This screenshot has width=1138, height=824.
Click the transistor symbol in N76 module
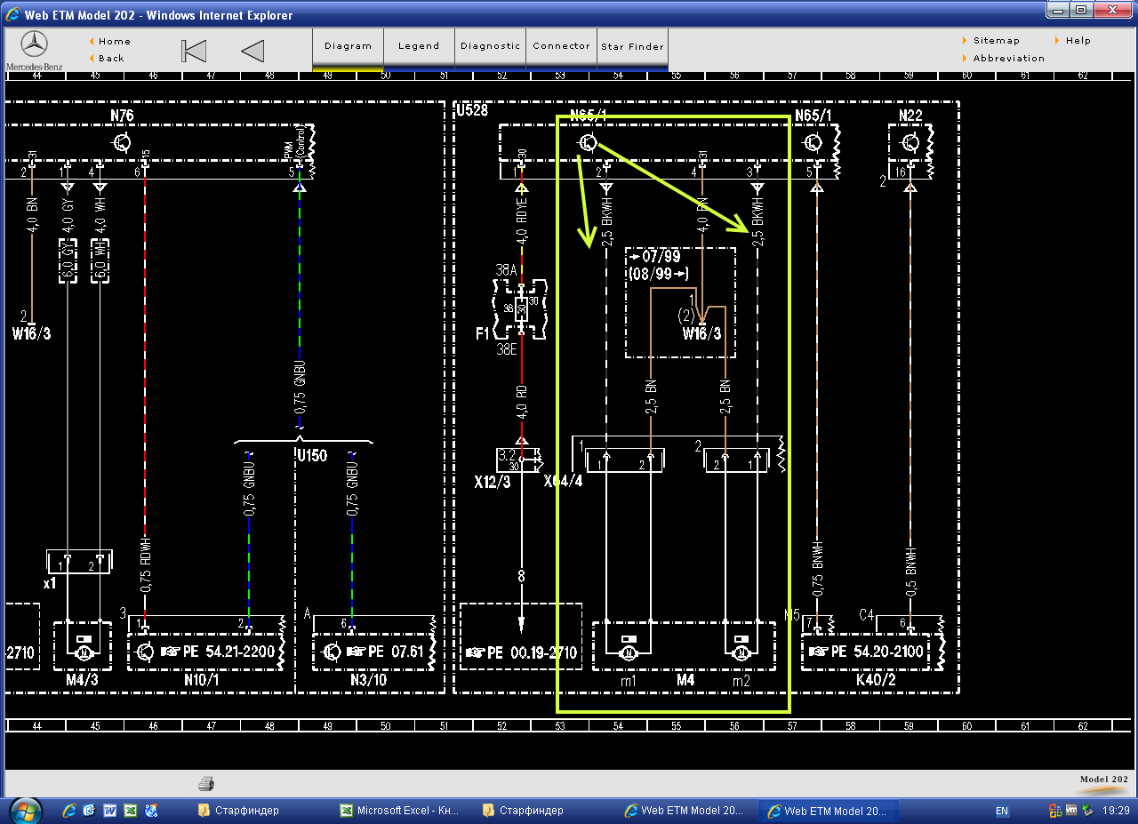tap(122, 142)
